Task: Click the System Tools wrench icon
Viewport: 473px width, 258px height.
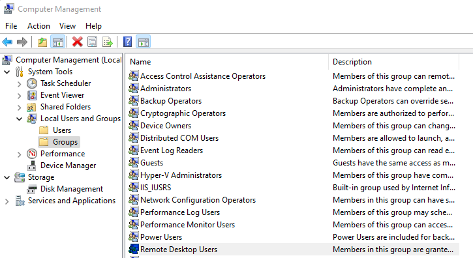Action: (x=20, y=72)
